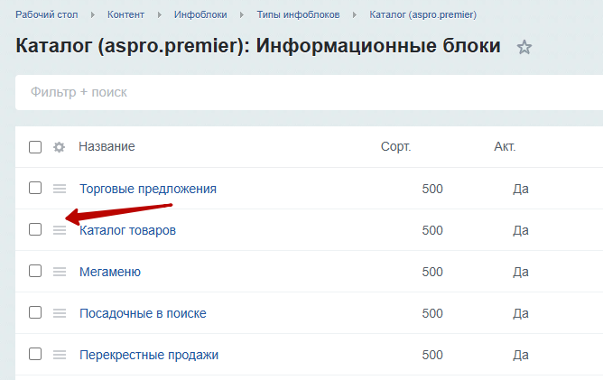Open row menu for Мегаменю
The image size is (603, 380).
tap(60, 272)
